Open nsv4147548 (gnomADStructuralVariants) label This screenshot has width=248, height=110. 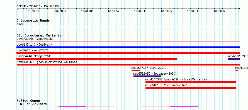pyautogui.click(x=176, y=79)
